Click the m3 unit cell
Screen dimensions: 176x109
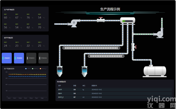(x=83, y=97)
